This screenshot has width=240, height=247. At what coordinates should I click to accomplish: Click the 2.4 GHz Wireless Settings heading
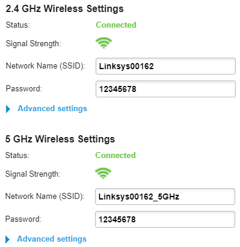(64, 9)
